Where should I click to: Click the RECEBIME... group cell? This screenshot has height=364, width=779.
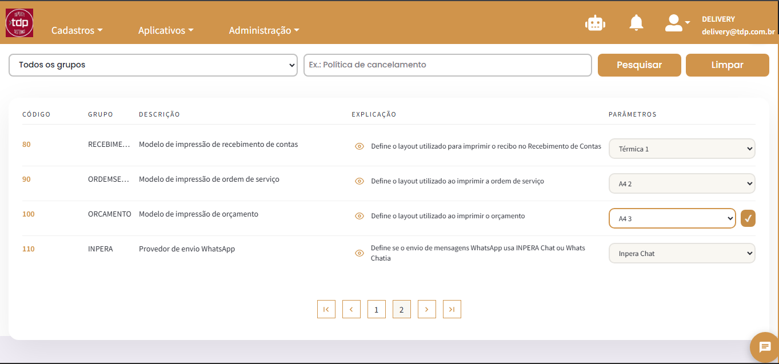[x=109, y=145]
